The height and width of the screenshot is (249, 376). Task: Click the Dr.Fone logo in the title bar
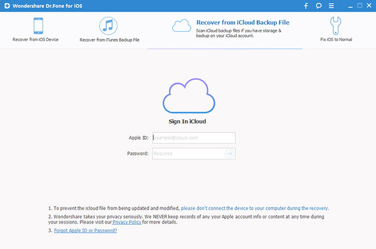coord(7,6)
